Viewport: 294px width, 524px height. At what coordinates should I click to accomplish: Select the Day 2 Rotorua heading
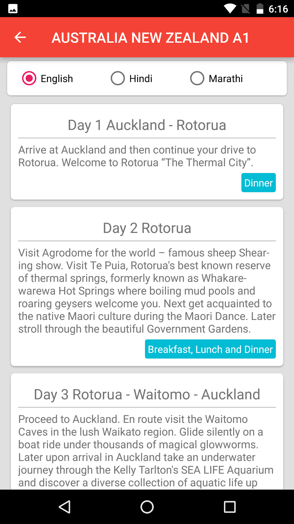(x=147, y=228)
